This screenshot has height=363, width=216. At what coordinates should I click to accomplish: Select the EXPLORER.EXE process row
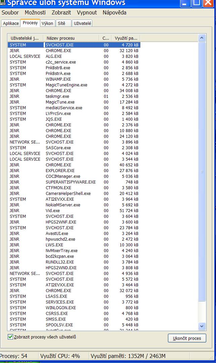click(74, 171)
